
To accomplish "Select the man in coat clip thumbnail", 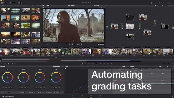I will pyautogui.click(x=35, y=52).
